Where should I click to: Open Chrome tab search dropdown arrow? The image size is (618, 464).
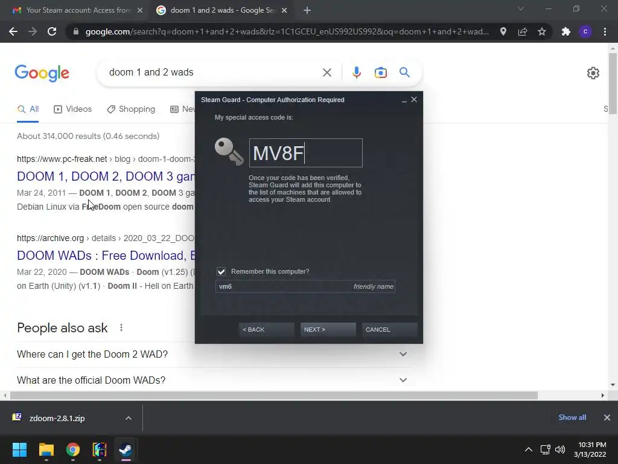521,8
